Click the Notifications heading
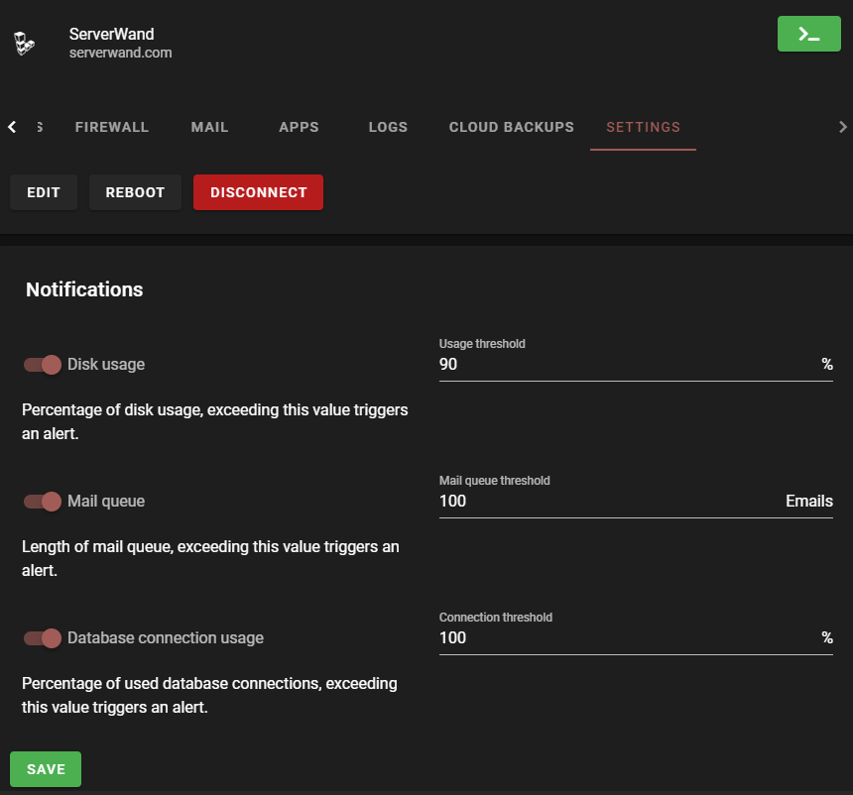 84,289
